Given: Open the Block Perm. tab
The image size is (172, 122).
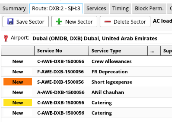Looking at the screenshot, I should [x=149, y=9].
